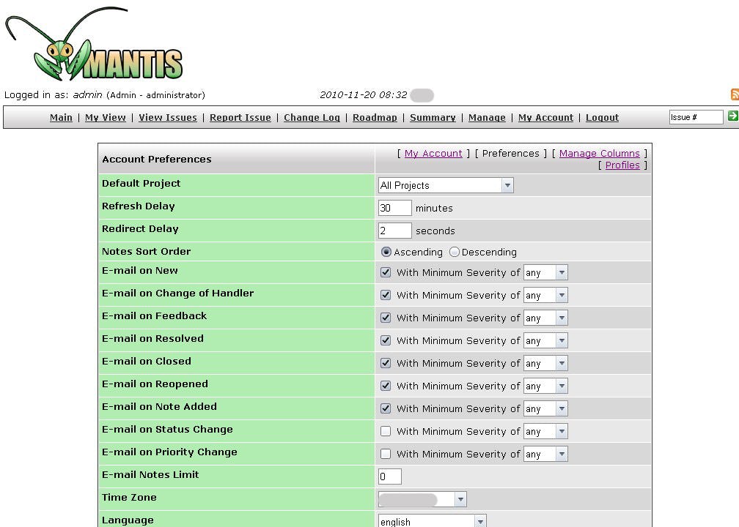Click the 'E-mail Notes Limit' label
The width and height of the screenshot is (739, 527).
click(x=150, y=475)
